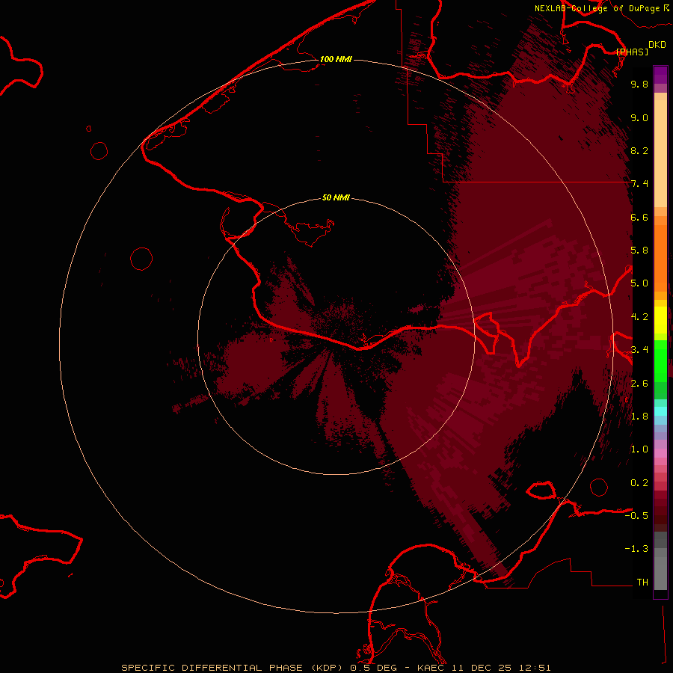Image resolution: width=673 pixels, height=673 pixels.
Task: Click the "TH" threshold label on scale
Action: (642, 583)
